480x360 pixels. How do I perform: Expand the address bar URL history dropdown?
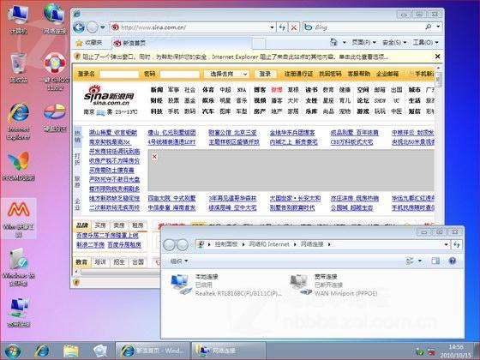pos(272,27)
